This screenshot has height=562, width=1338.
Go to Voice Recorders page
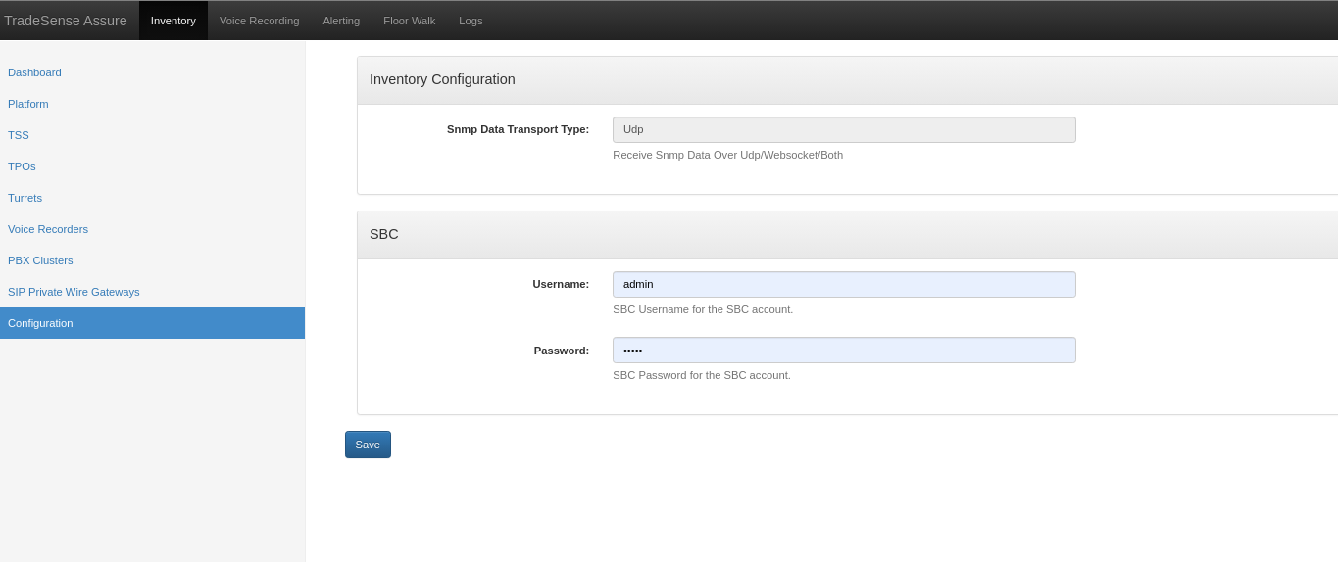coord(152,229)
